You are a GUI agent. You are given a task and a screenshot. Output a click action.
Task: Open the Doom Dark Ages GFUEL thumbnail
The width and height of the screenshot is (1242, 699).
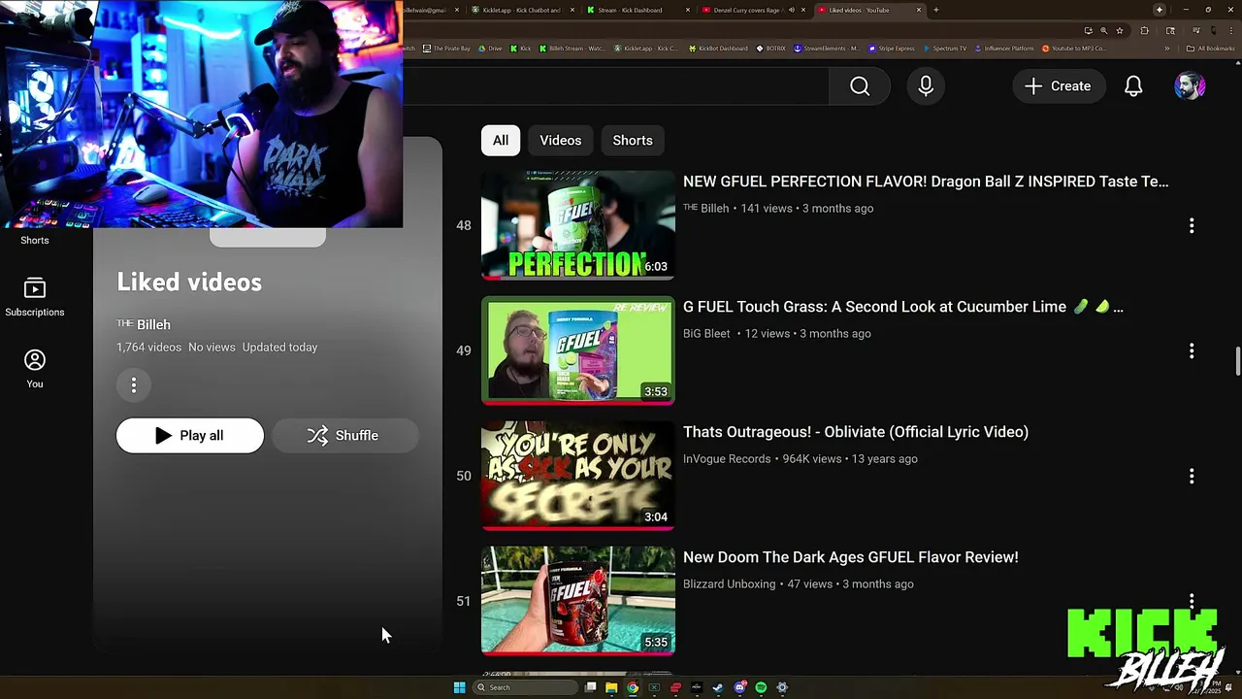[x=578, y=601]
